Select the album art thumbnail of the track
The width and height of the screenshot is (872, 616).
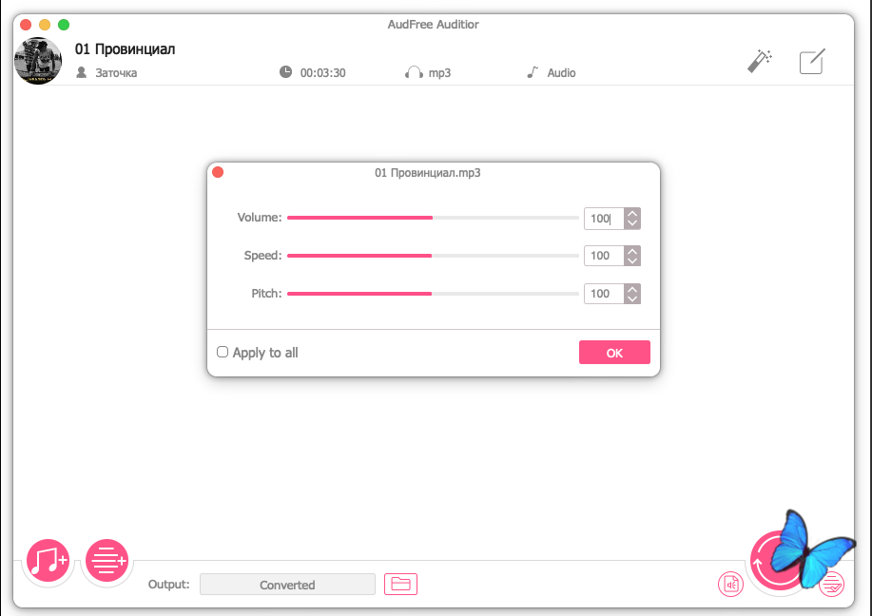pyautogui.click(x=38, y=62)
